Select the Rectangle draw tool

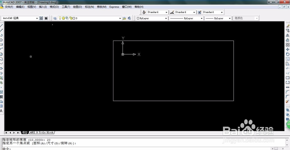click(1, 45)
